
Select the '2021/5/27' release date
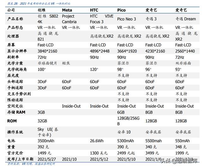pos(47,159)
